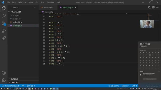
Task: Click line number 13 in gutter
Action: pyautogui.click(x=44, y=19)
